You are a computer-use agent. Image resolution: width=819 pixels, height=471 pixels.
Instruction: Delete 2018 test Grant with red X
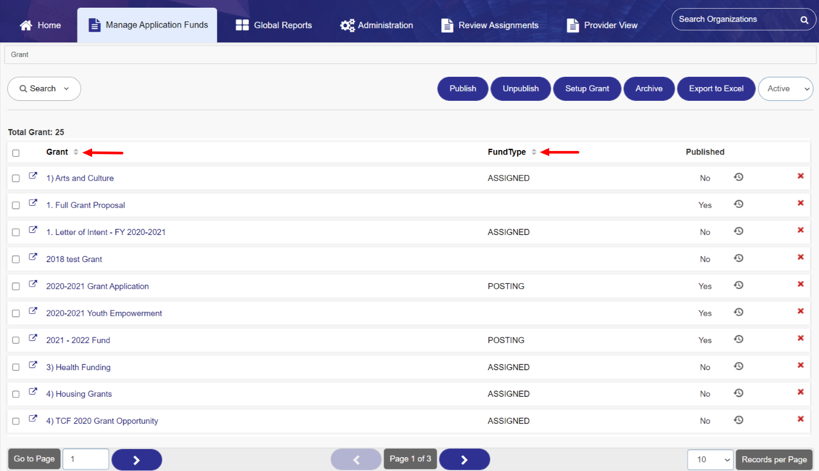tap(801, 257)
